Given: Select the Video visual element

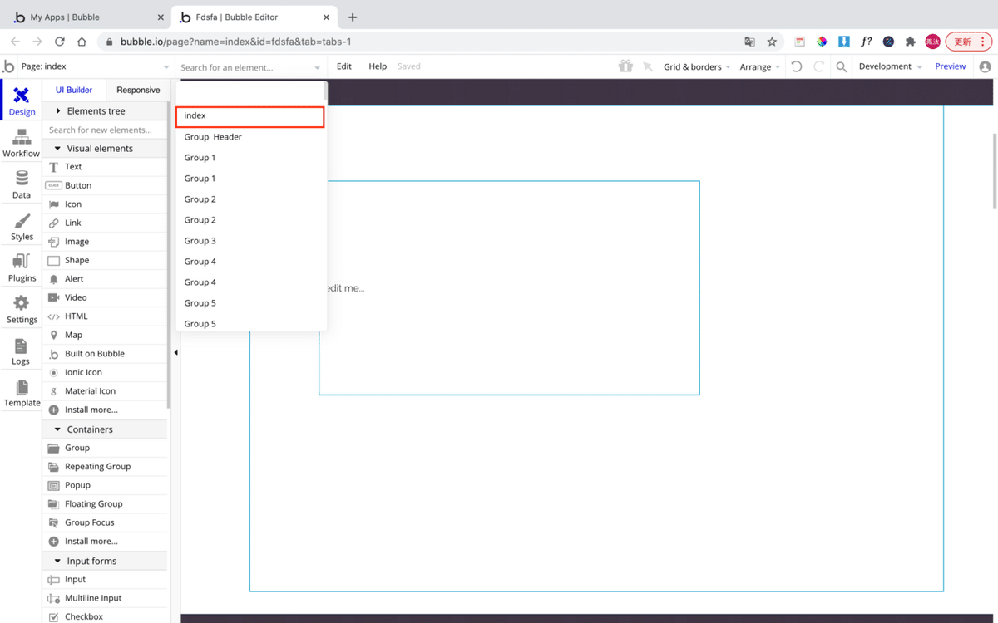Looking at the screenshot, I should click(x=105, y=297).
